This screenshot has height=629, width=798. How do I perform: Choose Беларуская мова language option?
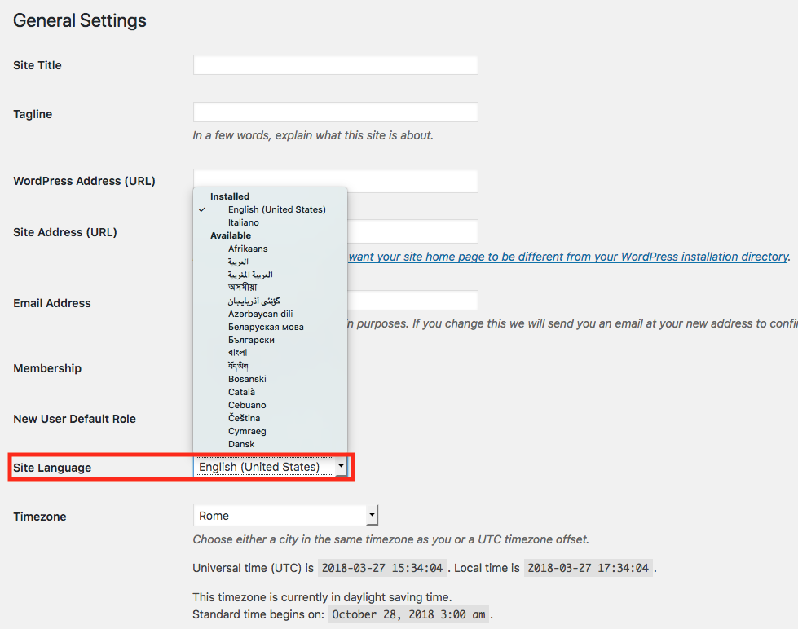click(x=266, y=328)
